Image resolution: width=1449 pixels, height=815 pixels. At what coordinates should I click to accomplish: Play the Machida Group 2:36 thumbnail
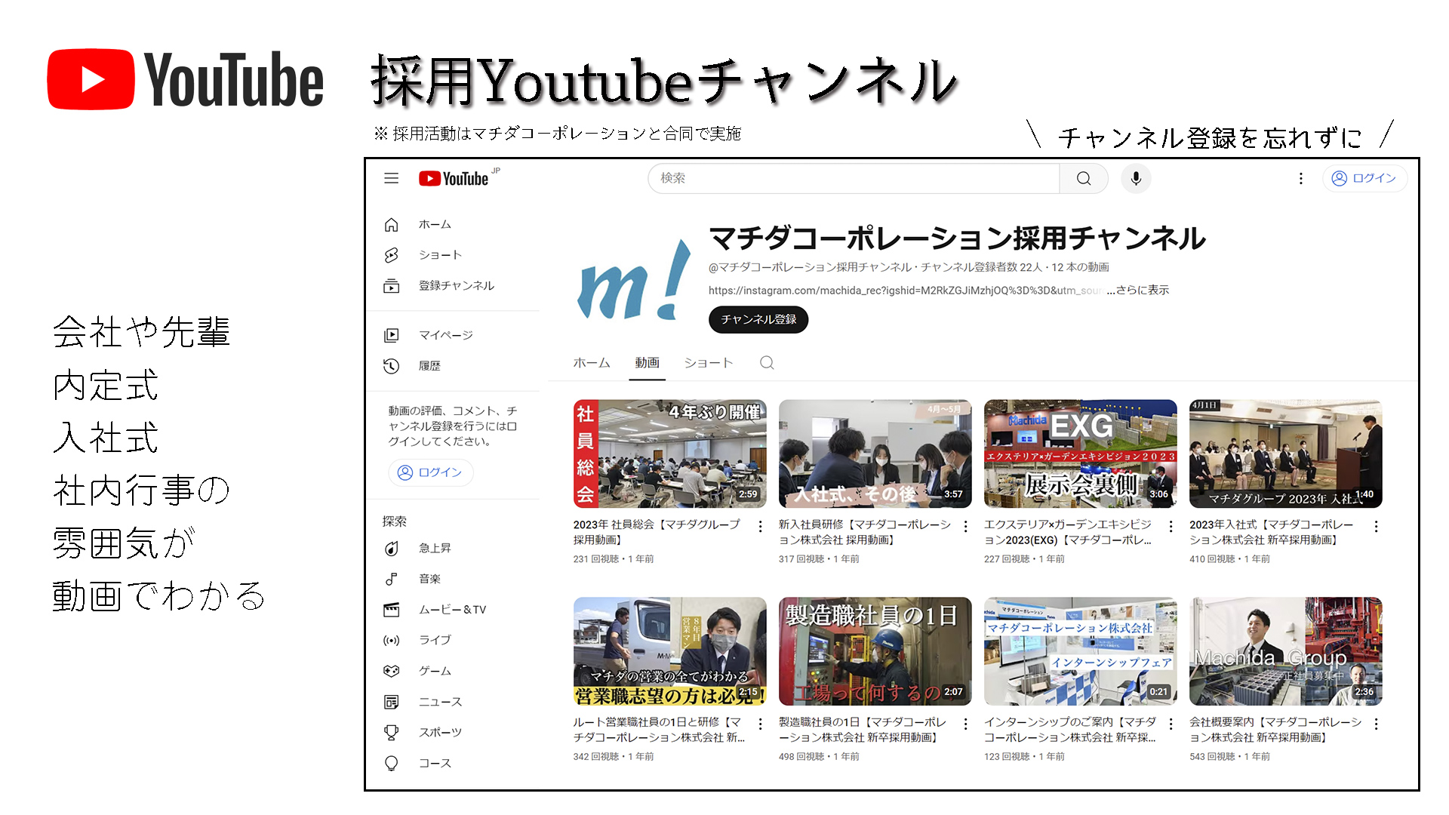[x=1286, y=651]
